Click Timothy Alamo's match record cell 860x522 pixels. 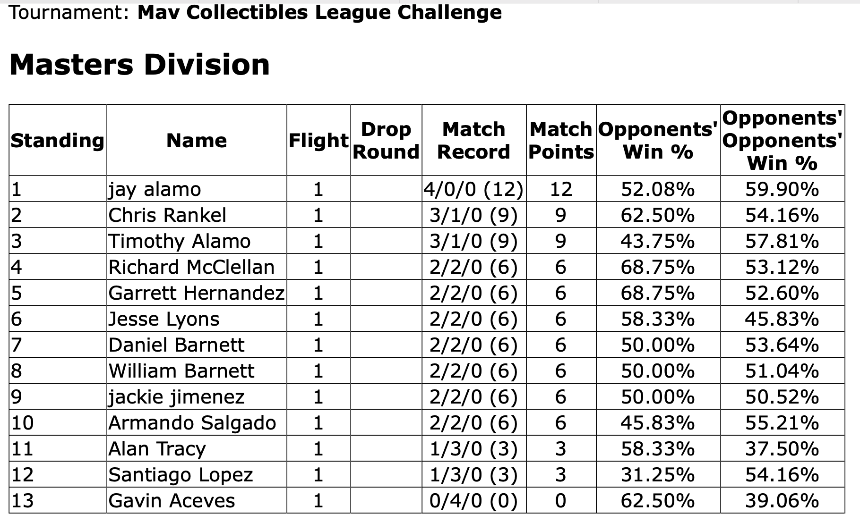tap(473, 241)
